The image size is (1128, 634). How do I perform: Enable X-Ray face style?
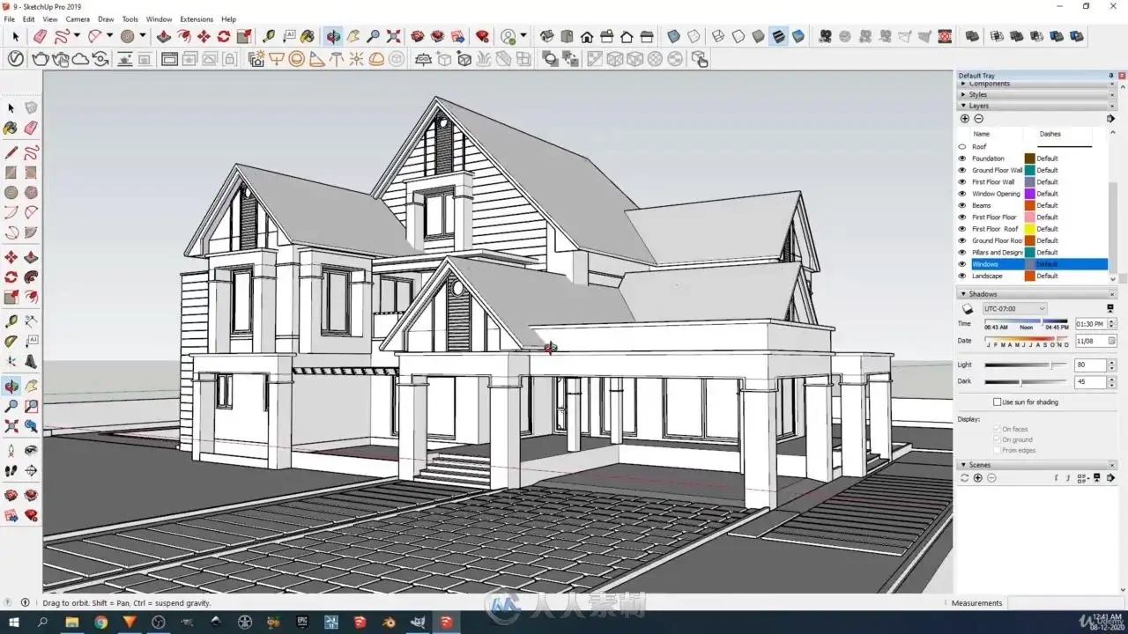click(674, 36)
